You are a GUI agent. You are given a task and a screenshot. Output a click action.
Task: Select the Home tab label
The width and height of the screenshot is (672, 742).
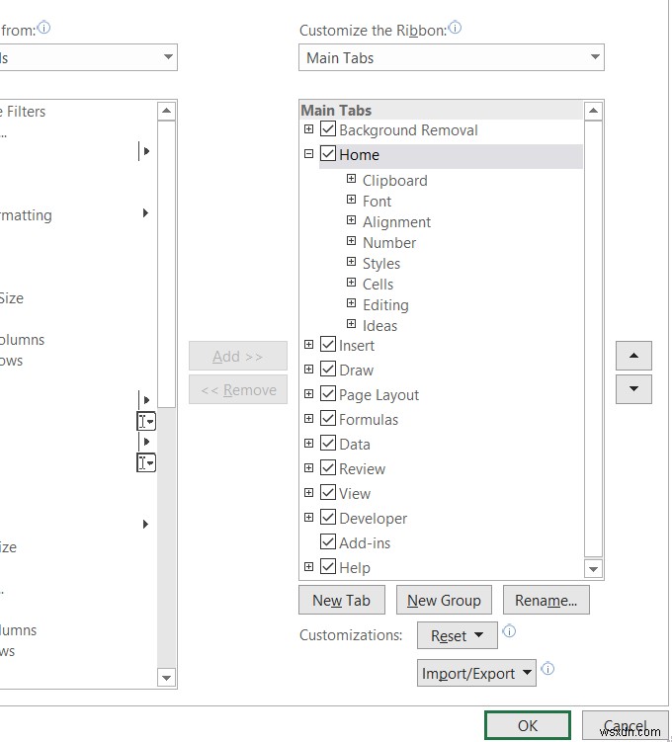click(x=359, y=155)
